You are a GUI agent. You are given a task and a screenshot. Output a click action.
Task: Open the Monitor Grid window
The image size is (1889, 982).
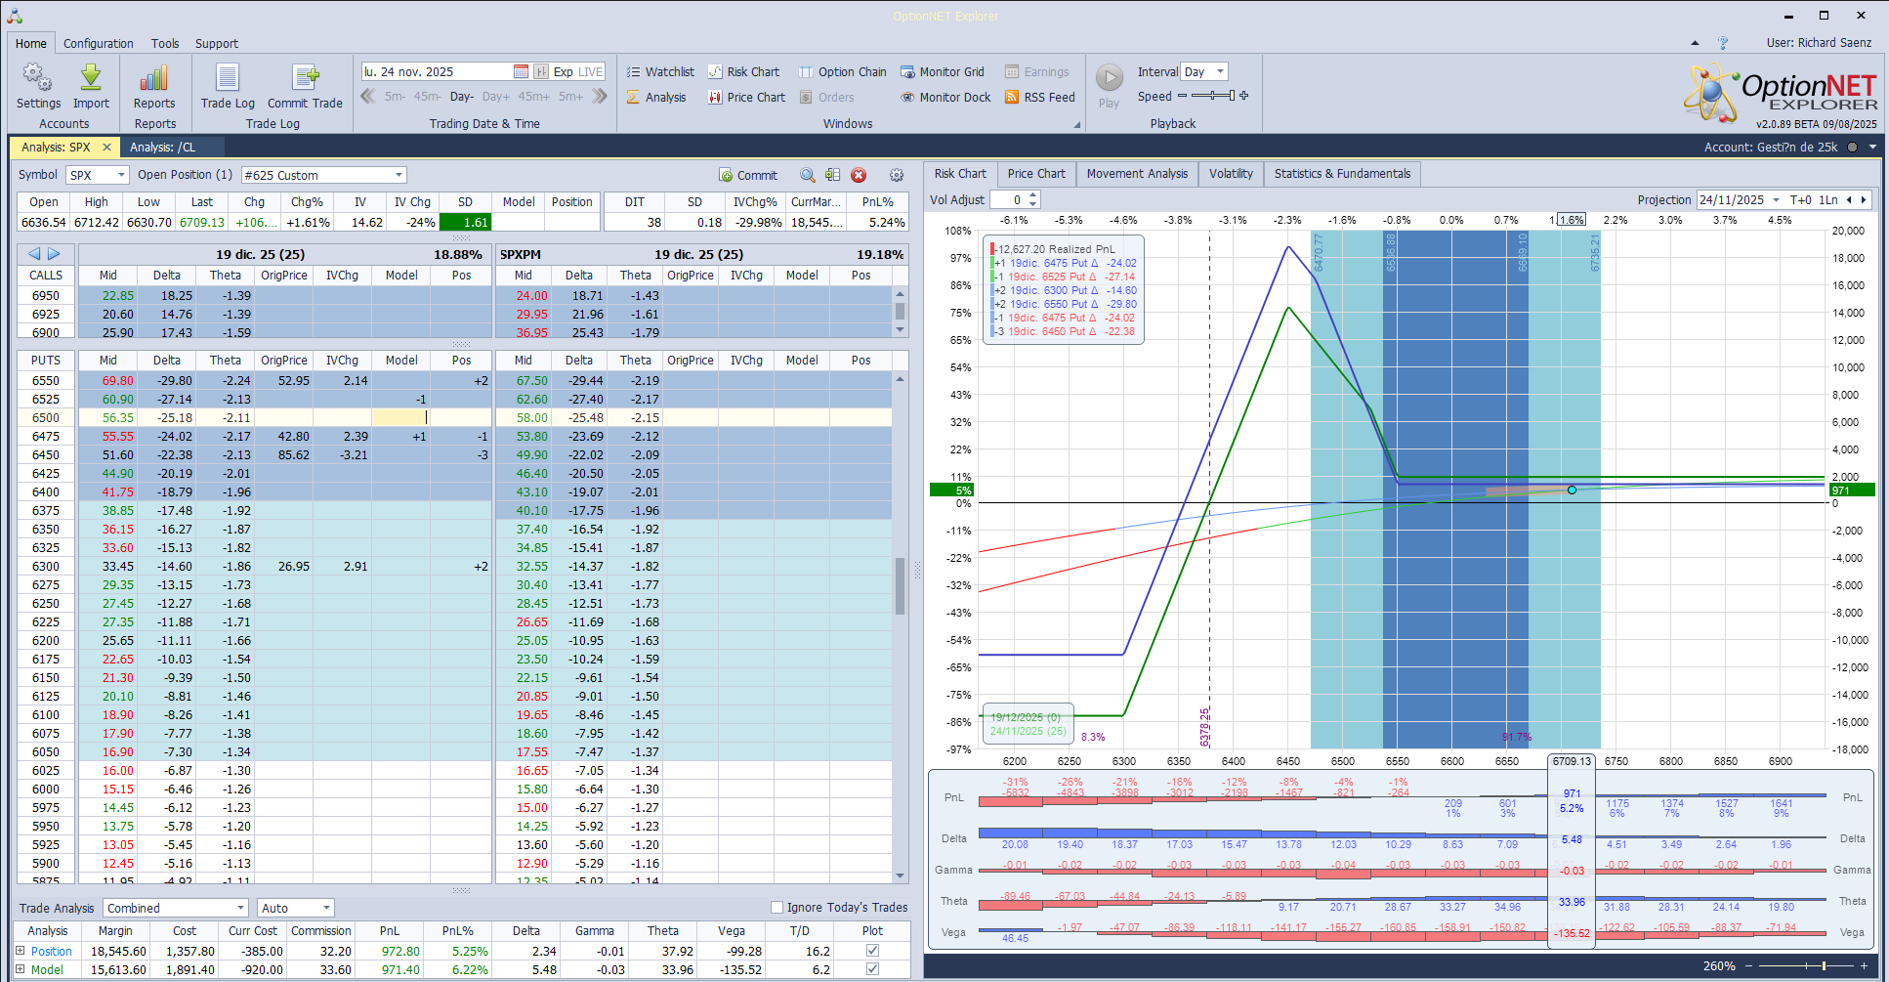(942, 72)
